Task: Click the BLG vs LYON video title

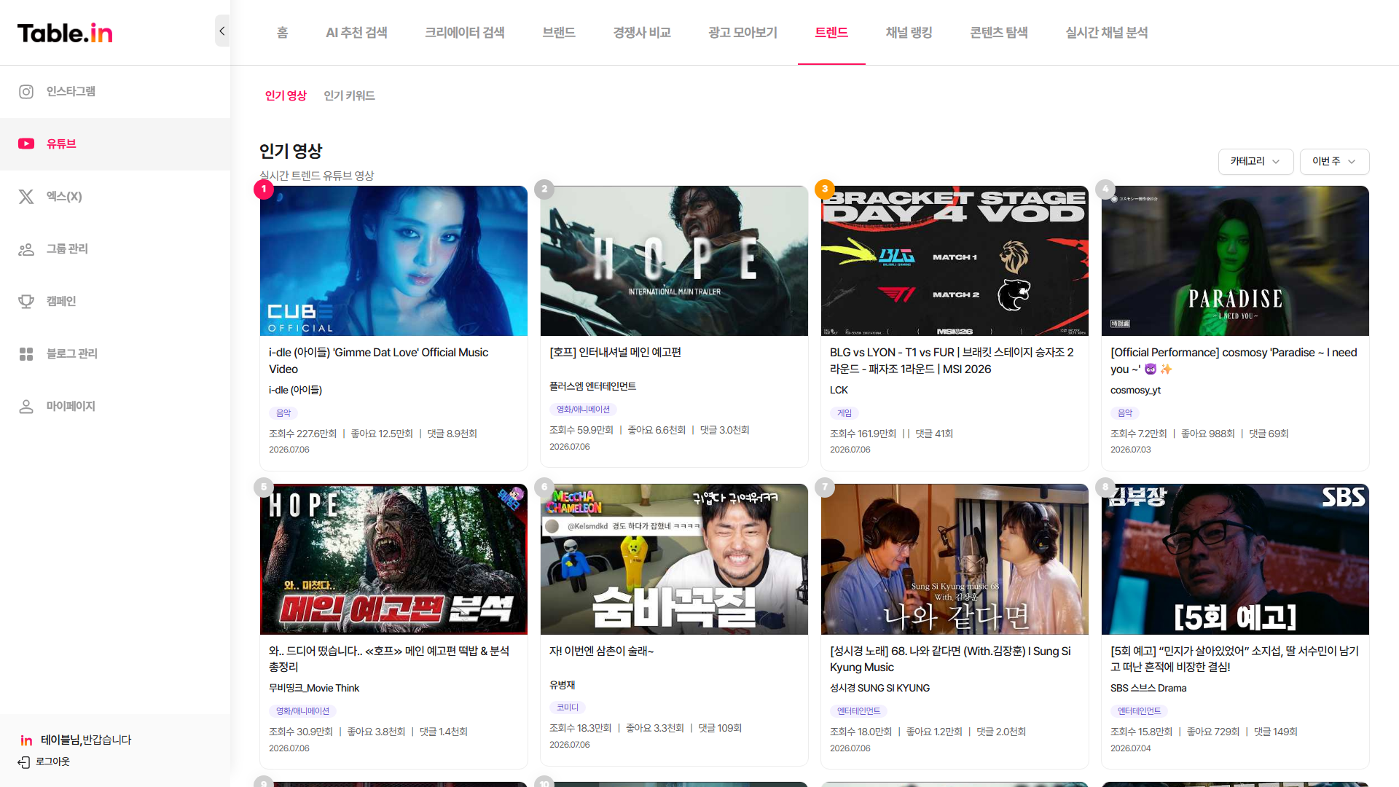Action: pos(952,361)
